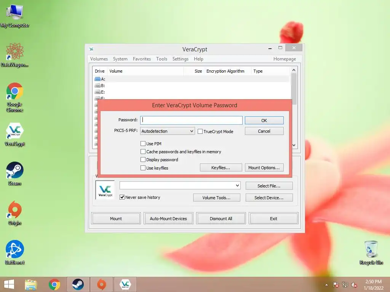Open Mount Options...
This screenshot has height=292, width=390.
[264, 168]
